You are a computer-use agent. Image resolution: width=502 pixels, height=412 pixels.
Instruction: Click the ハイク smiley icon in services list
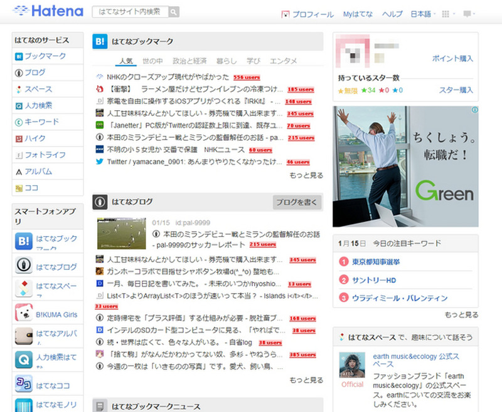click(x=19, y=138)
